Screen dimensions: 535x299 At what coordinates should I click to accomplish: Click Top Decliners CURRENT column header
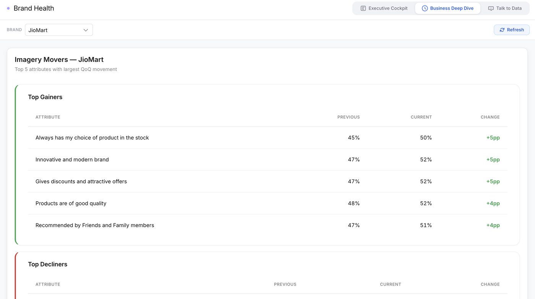(391, 284)
